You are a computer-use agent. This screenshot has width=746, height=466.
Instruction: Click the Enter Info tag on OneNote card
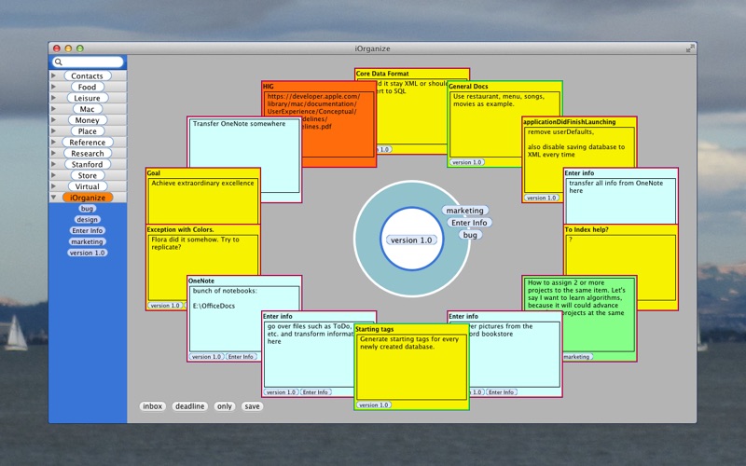[242, 357]
